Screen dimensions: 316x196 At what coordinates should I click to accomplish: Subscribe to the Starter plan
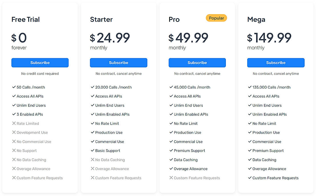[x=119, y=63]
